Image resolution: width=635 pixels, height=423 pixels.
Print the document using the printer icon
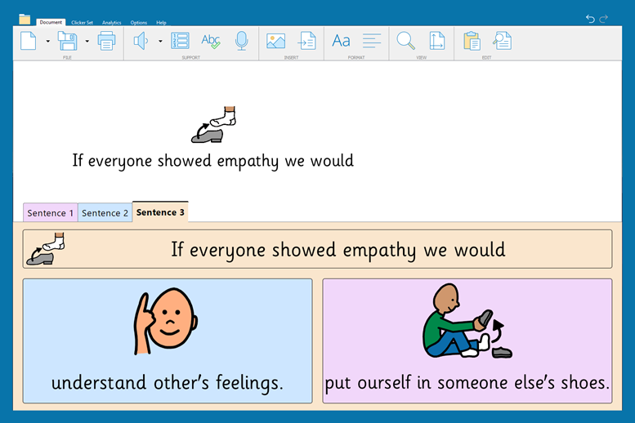click(106, 41)
